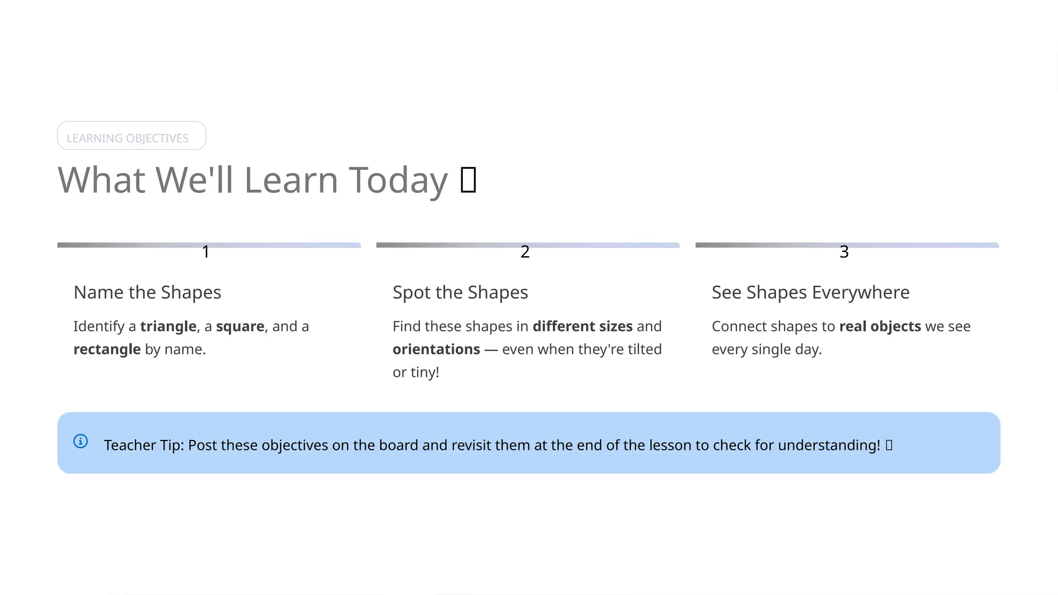
Task: Select the LEARNING OBJECTIVES badge
Action: point(132,136)
